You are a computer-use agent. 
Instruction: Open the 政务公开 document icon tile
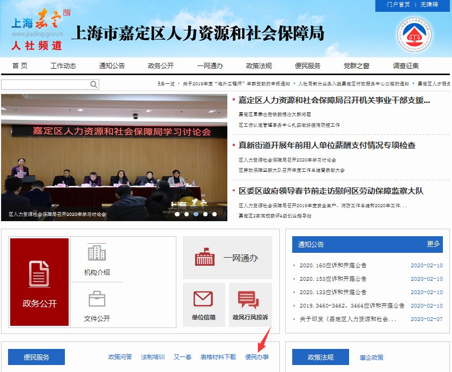pyautogui.click(x=40, y=282)
